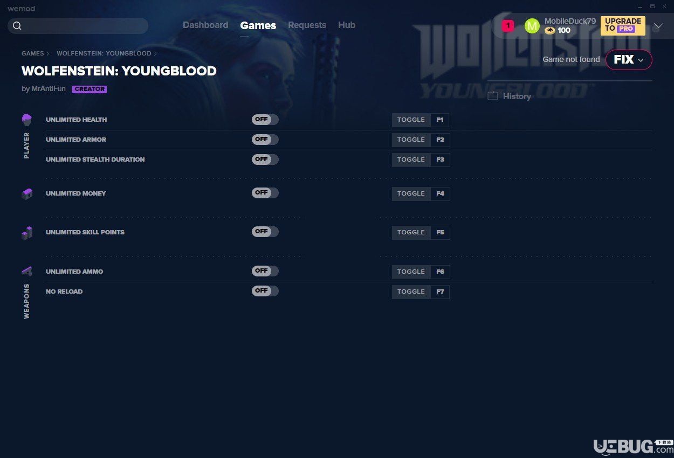The image size is (674, 458).
Task: Click TOGGLE button for Unlimited Skill Points
Action: point(411,232)
